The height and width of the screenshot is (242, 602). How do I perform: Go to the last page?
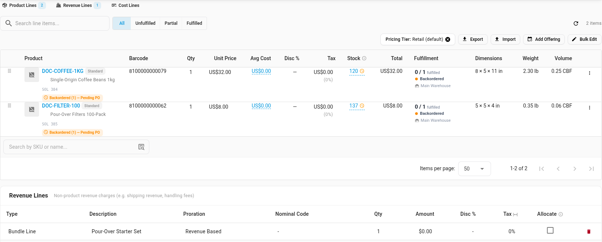click(x=591, y=169)
